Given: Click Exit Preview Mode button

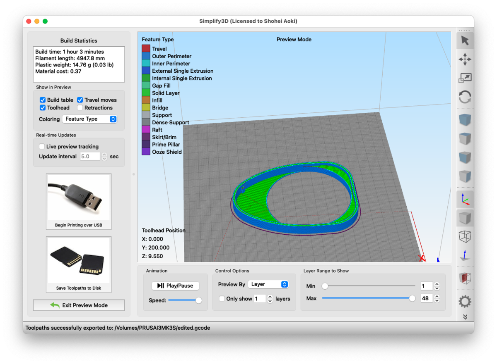Looking at the screenshot, I should (79, 305).
